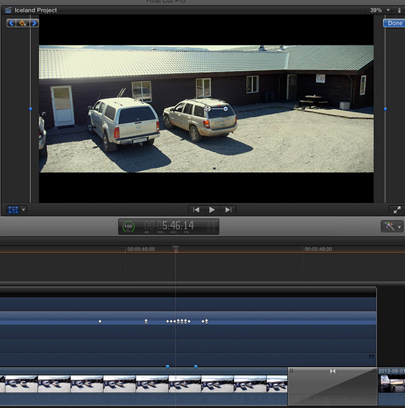This screenshot has height=408, width=405.
Task: Select the stacked keyframe after the leftmost one
Action: [146, 322]
